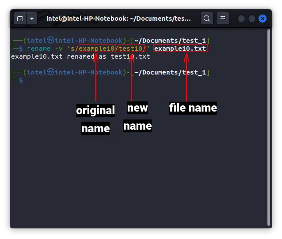Click the word rename in the command
This screenshot has width=282, height=239.
pos(38,49)
